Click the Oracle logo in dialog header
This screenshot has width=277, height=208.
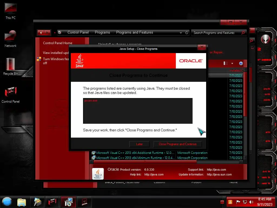pyautogui.click(x=191, y=61)
